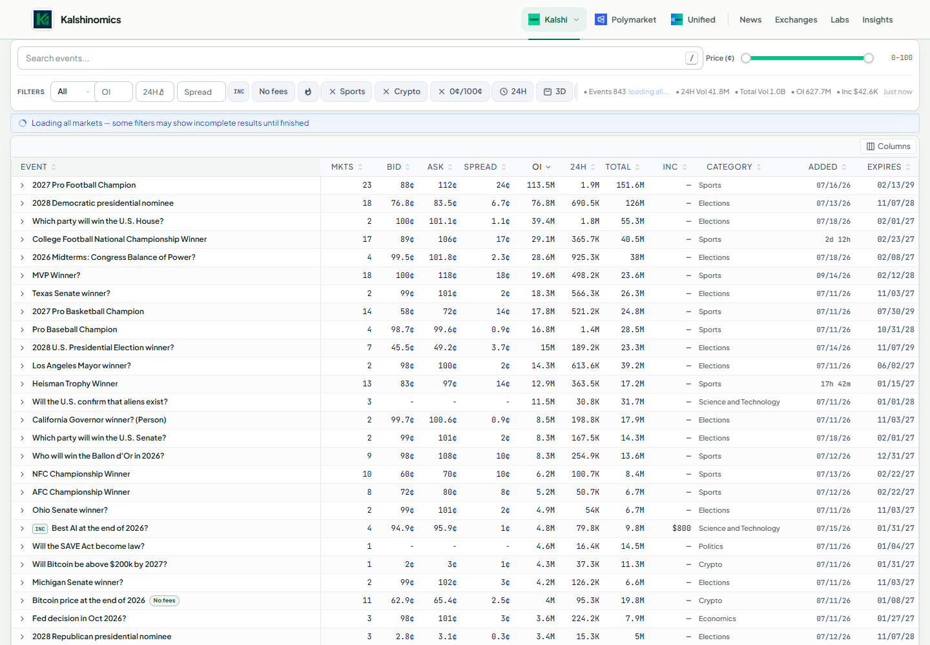
Task: Open Best AI at the end of 2026?
Action: coord(99,528)
